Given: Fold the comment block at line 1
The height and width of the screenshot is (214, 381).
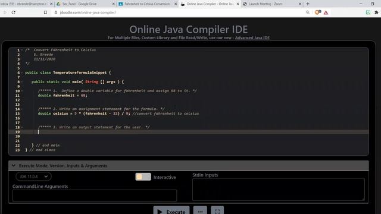Looking at the screenshot, I should click(x=22, y=50).
